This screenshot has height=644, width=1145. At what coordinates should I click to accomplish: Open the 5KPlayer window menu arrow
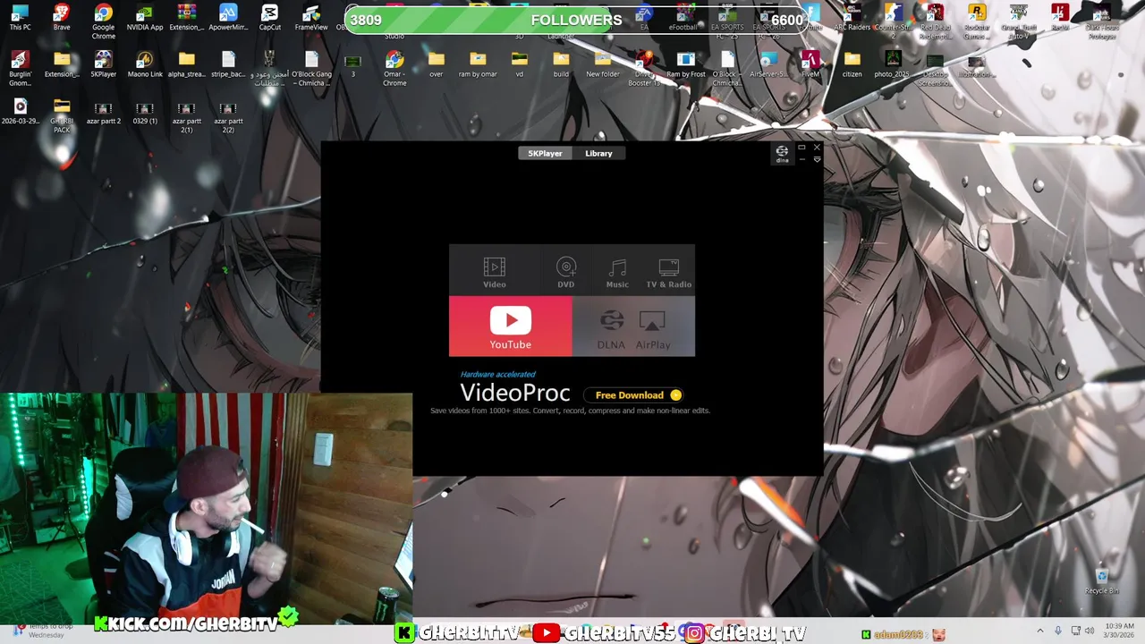pos(817,159)
